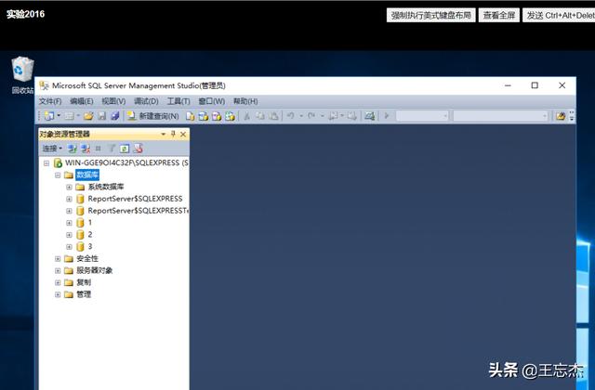Click the Copy icon in toolbar
Image resolution: width=595 pixels, height=390 pixels.
coord(260,116)
